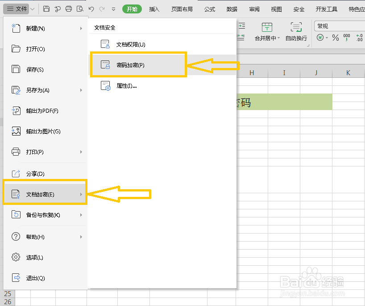Switch to the 公式 ribbon tab
This screenshot has height=306, width=365.
(x=210, y=9)
